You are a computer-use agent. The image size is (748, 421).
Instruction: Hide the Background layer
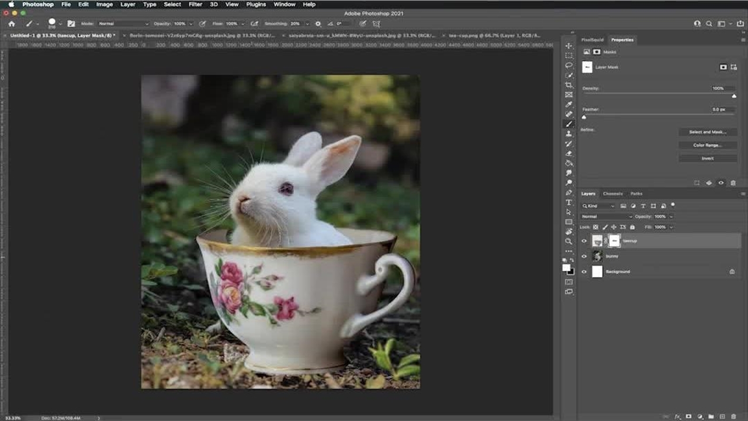click(584, 272)
